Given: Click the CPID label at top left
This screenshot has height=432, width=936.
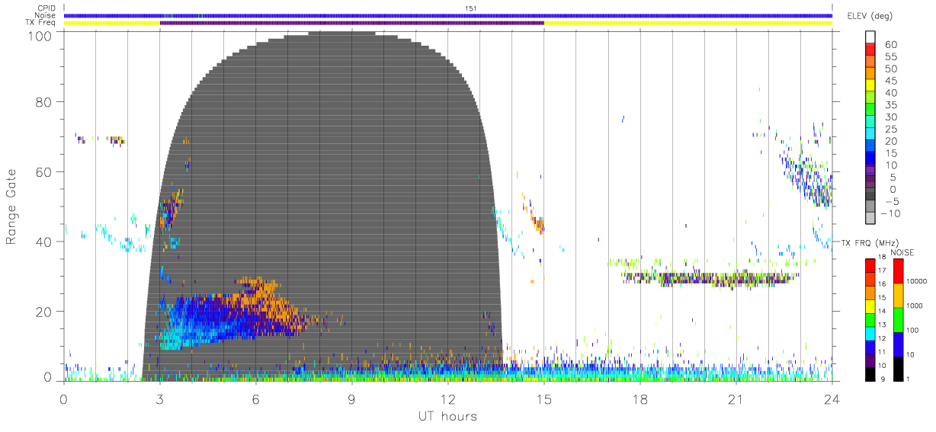Looking at the screenshot, I should [x=46, y=8].
